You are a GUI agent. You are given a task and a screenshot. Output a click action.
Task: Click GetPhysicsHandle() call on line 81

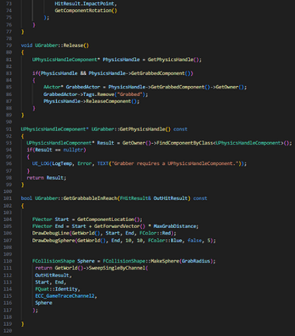[173, 59]
